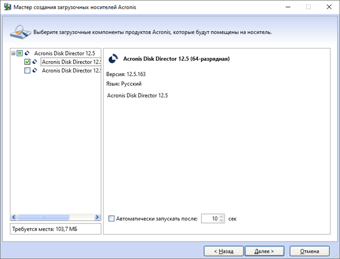340x259 pixels.
Task: Cancel the wizard with Отмена button
Action: [x=309, y=251]
